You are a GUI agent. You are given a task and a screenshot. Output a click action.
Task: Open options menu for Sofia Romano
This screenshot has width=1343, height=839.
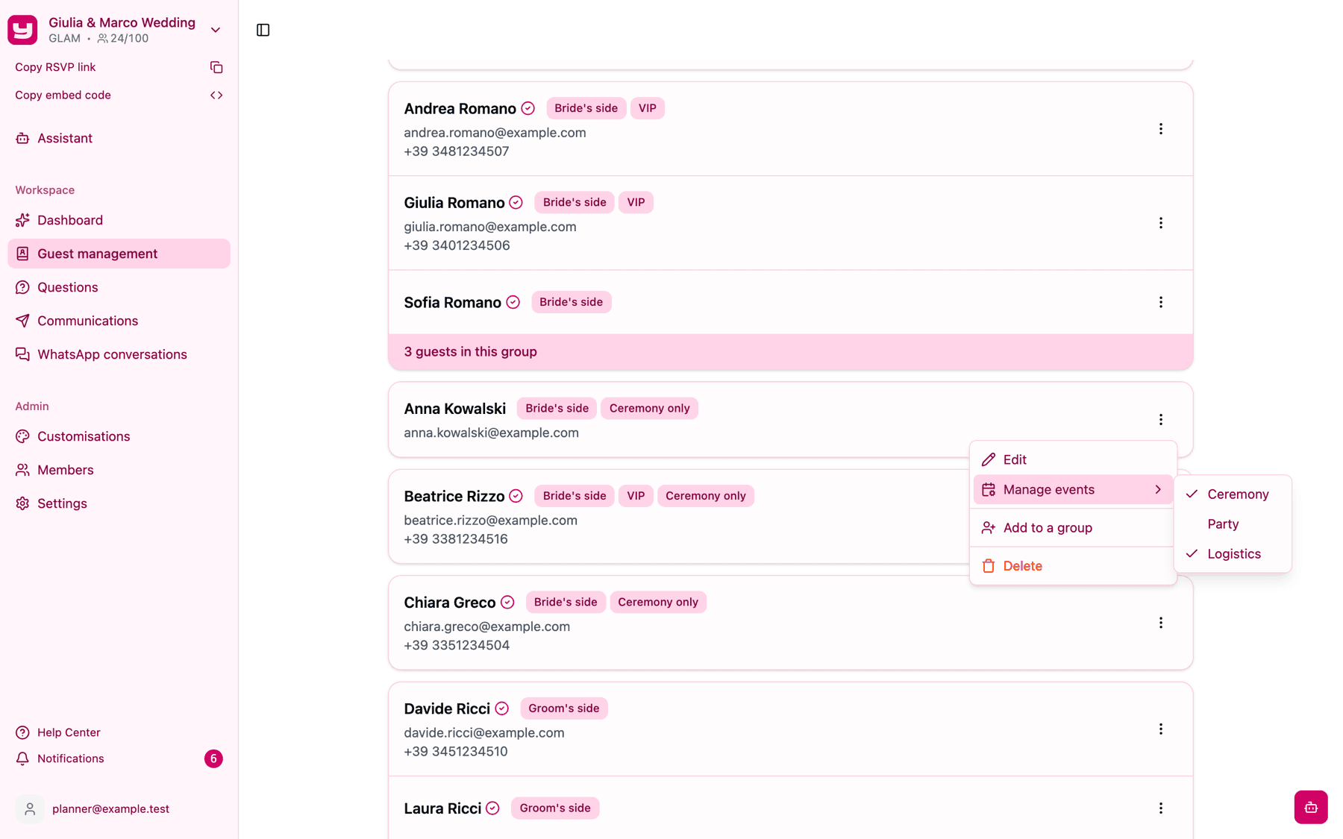[x=1161, y=302]
